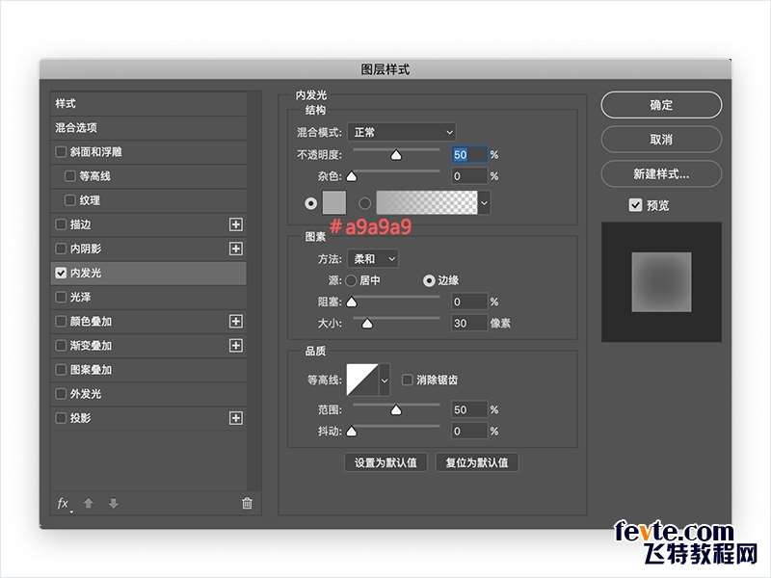
Task: Click the 设置为默认值 button
Action: click(385, 462)
